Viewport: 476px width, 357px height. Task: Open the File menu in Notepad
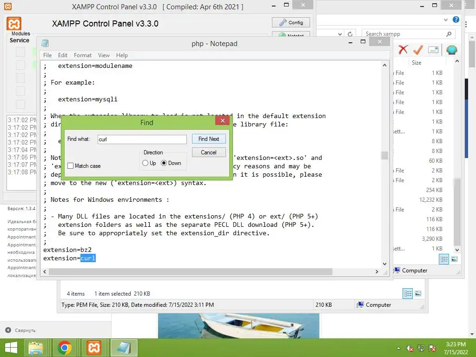click(47, 55)
